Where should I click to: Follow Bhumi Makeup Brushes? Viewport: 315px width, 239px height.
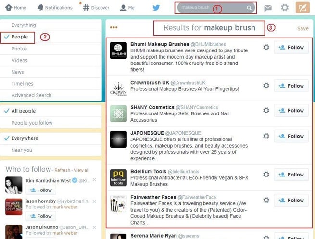pos(291,48)
